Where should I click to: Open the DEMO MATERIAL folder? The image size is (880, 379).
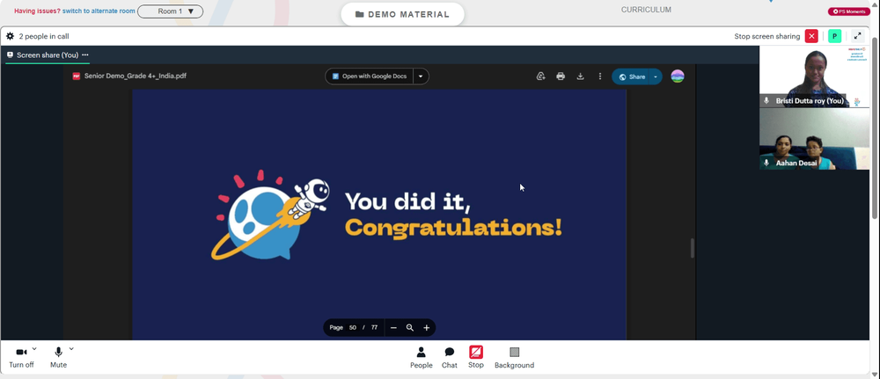pyautogui.click(x=402, y=15)
